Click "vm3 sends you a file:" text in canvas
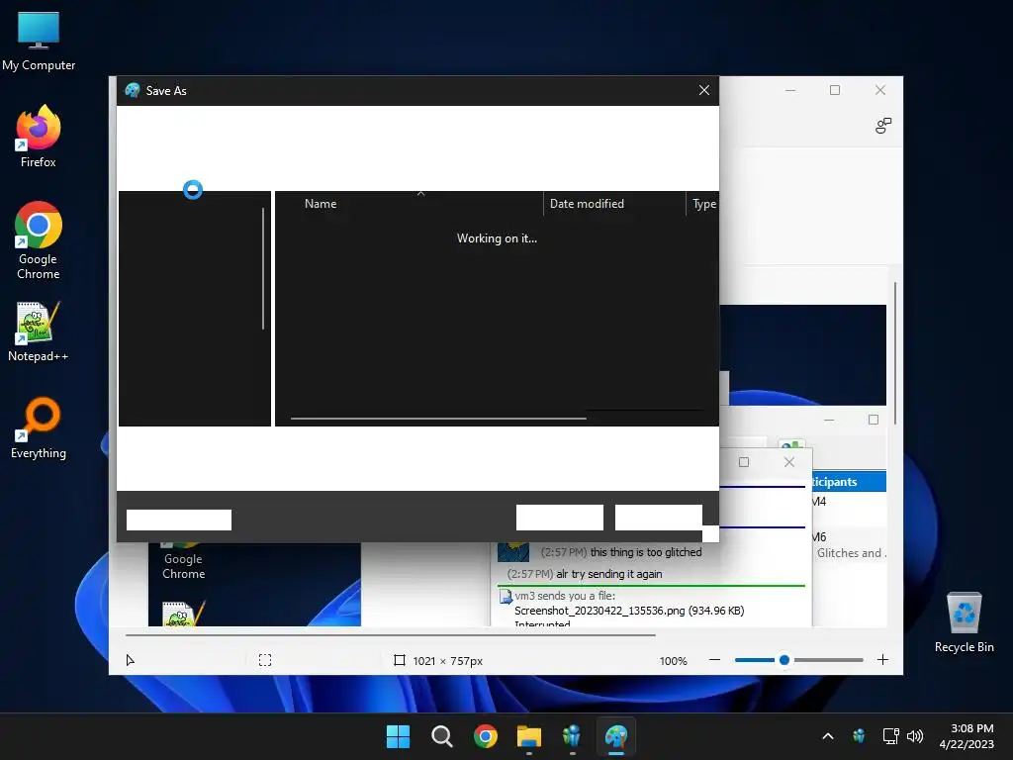 coord(565,596)
